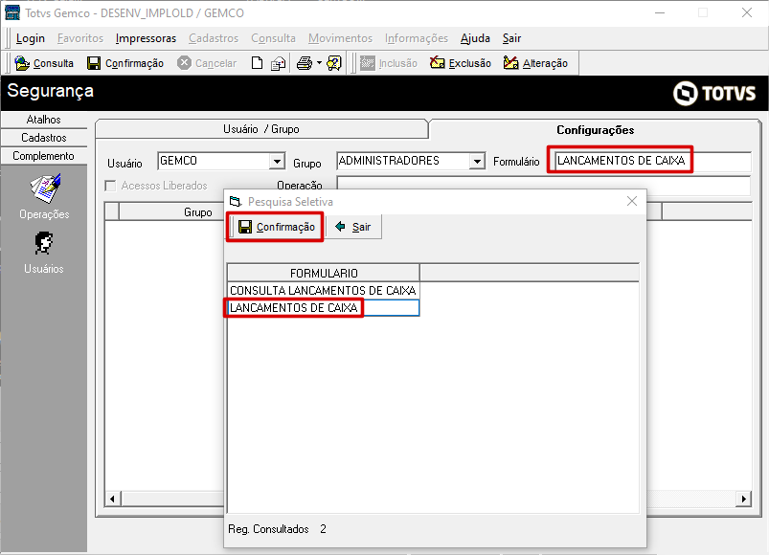
Task: Click the grid horizontal scrollbar right arrow
Action: click(743, 499)
